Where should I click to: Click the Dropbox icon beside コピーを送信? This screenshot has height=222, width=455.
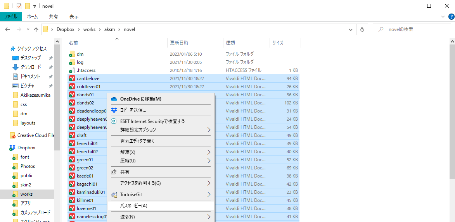point(114,110)
